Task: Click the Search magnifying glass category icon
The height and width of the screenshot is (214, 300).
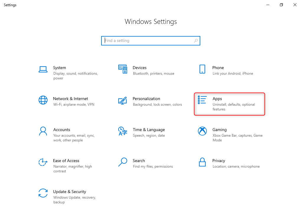Action: [123, 162]
